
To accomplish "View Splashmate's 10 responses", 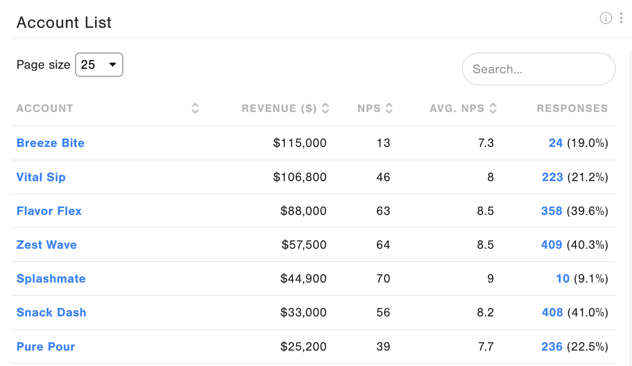I will tap(563, 278).
